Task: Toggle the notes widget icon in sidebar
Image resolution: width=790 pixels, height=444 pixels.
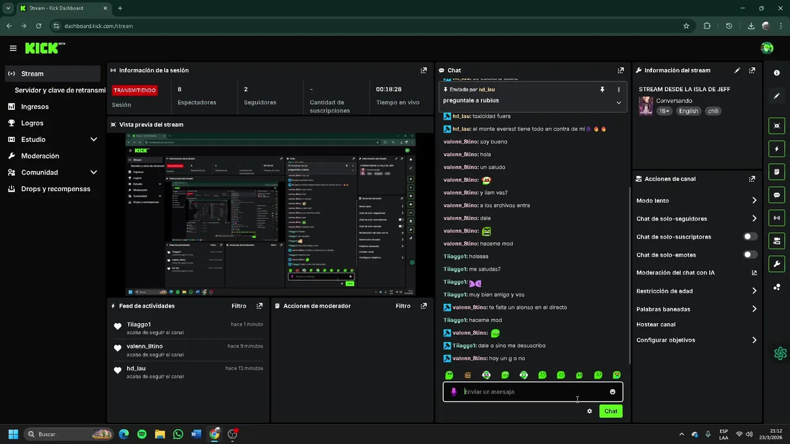Action: [777, 171]
